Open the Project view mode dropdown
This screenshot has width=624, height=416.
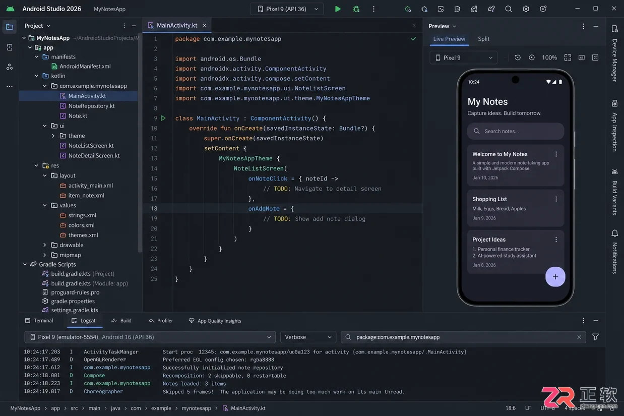37,26
